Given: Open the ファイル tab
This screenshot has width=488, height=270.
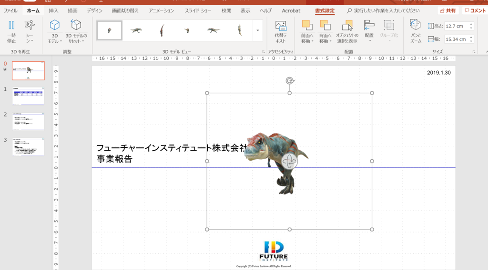Looking at the screenshot, I should click(x=10, y=10).
